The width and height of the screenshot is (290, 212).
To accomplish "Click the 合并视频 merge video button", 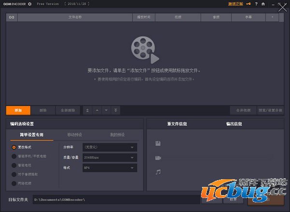I will click(243, 110).
